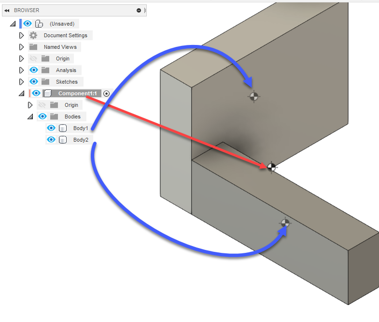
Task: Select Named Views in the browser
Action: point(60,47)
